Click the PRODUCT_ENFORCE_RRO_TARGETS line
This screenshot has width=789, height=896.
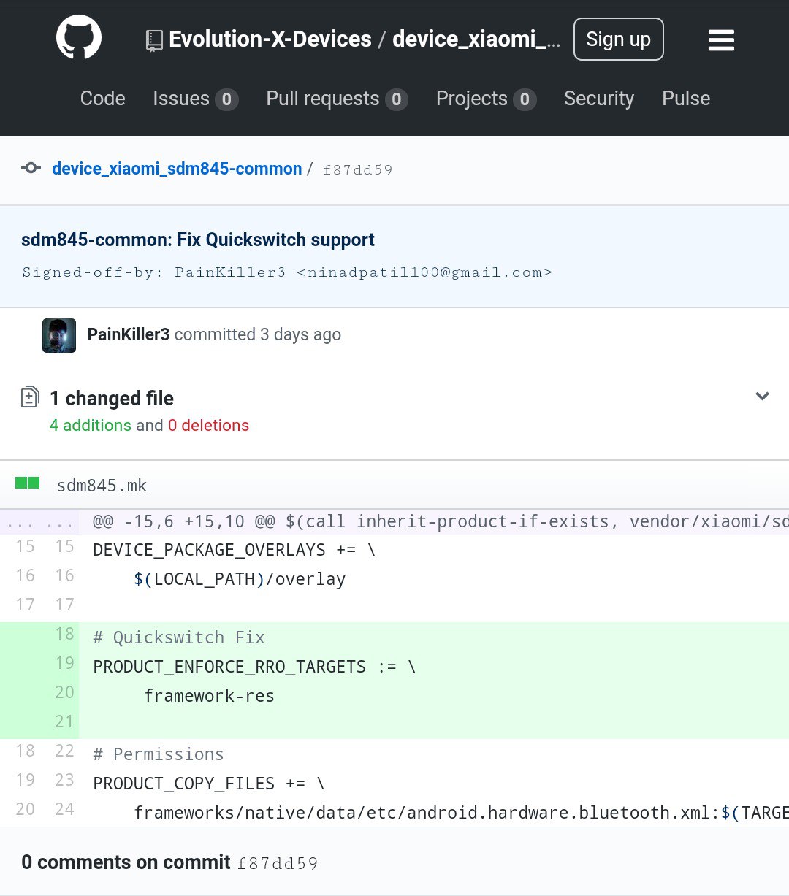click(x=254, y=667)
